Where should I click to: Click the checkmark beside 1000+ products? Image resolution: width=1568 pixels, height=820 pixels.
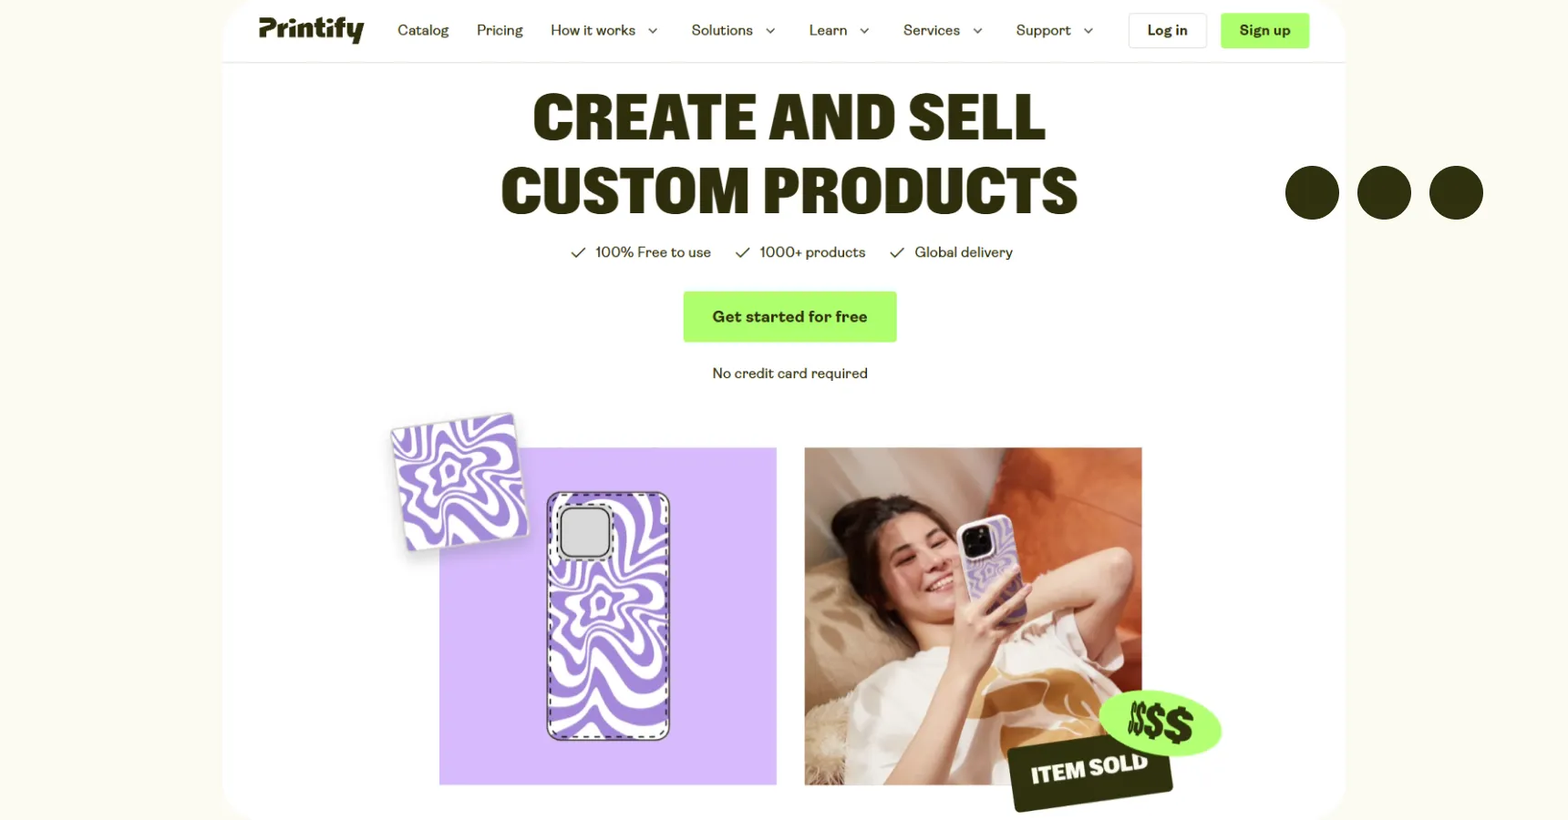tap(743, 252)
